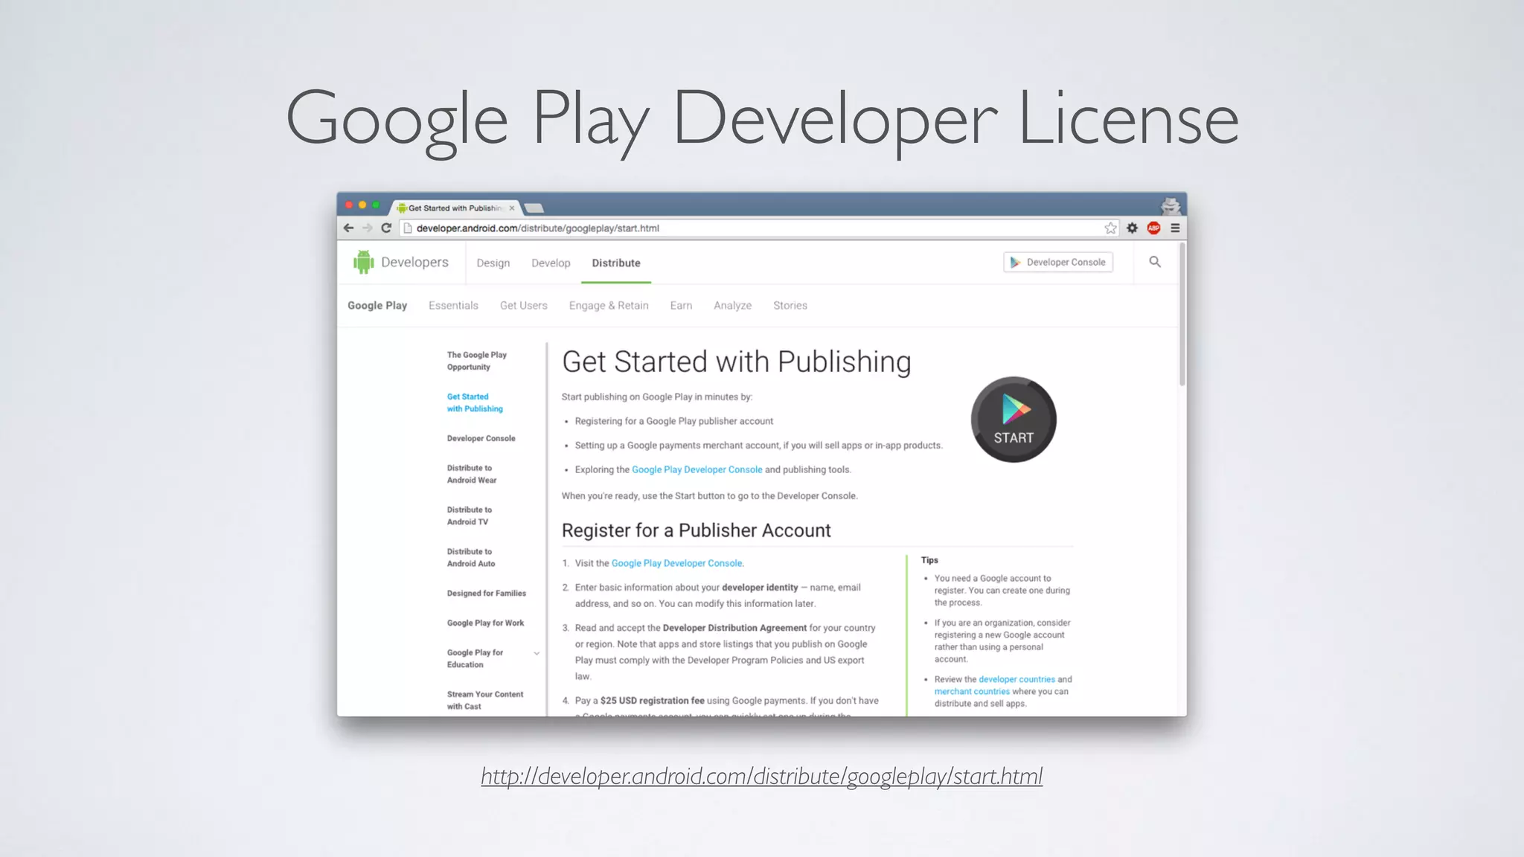Click the browser forward arrow
The width and height of the screenshot is (1524, 857).
[x=367, y=228]
